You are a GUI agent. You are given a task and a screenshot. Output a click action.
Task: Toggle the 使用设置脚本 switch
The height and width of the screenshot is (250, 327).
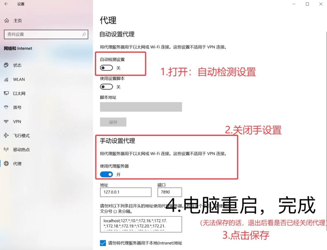coord(106,87)
